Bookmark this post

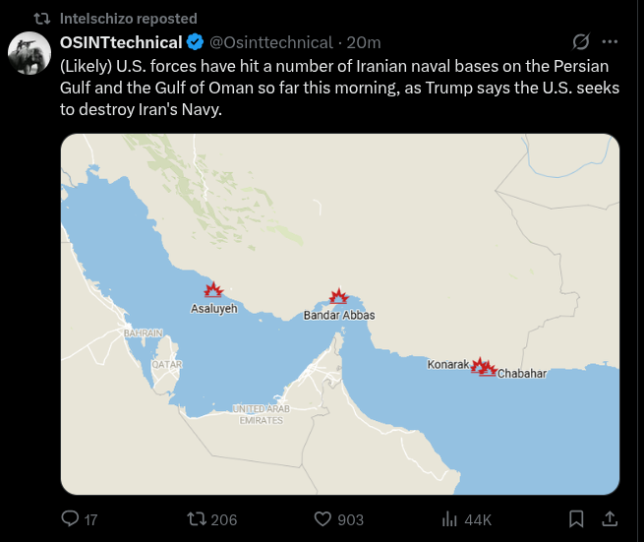coord(577,518)
